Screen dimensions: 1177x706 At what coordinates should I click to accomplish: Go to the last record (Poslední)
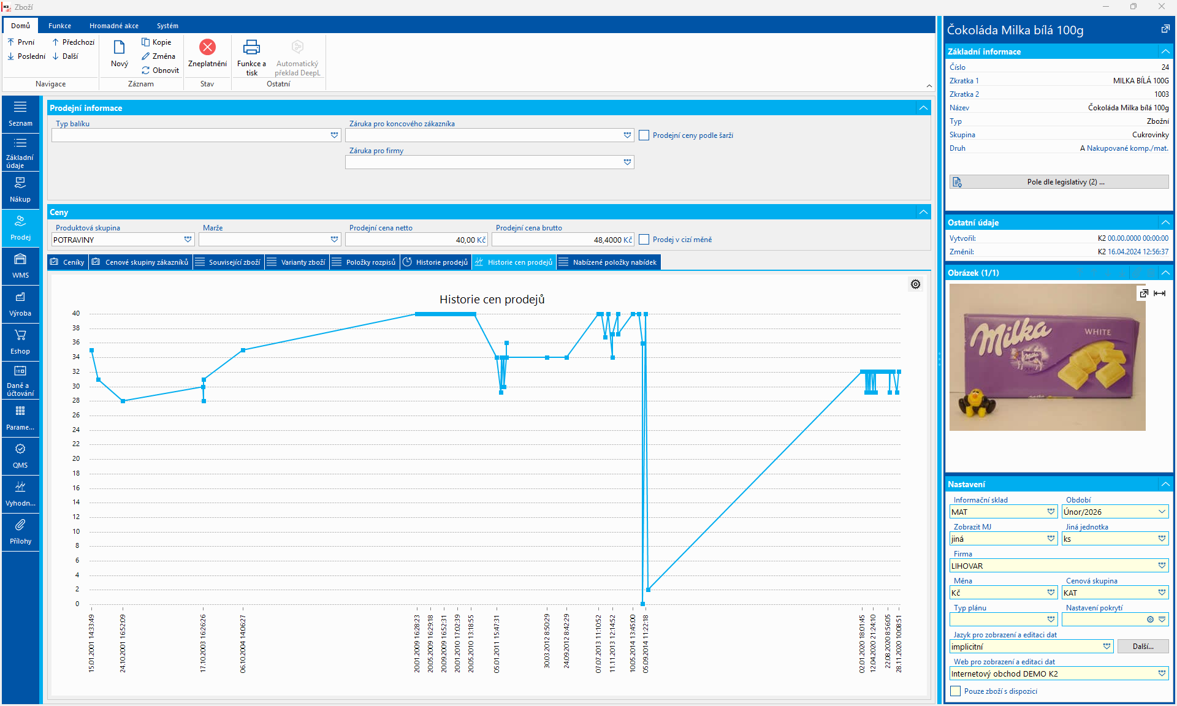26,56
